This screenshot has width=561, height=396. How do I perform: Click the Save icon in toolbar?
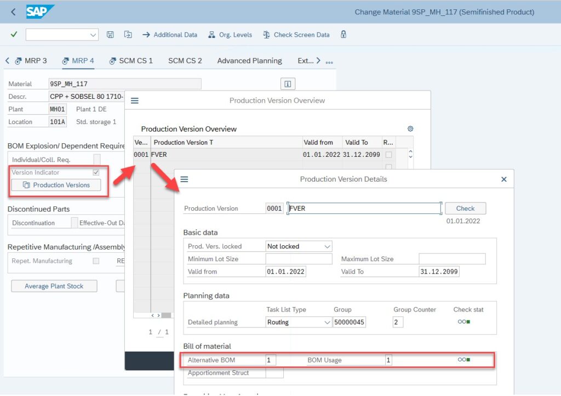coord(110,35)
